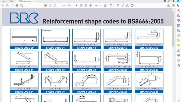Click the Save file icon
Screen dimensions: 181x102
click(x=3, y=5)
